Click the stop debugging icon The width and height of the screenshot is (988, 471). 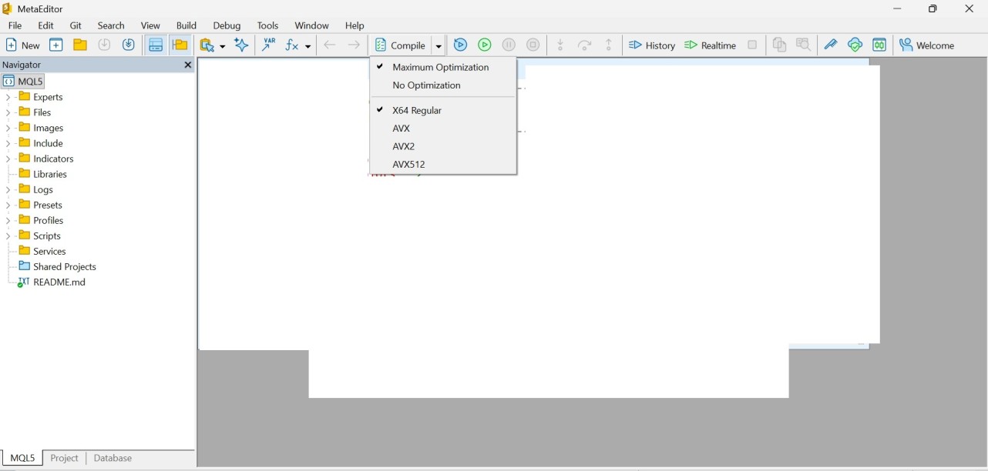(533, 45)
